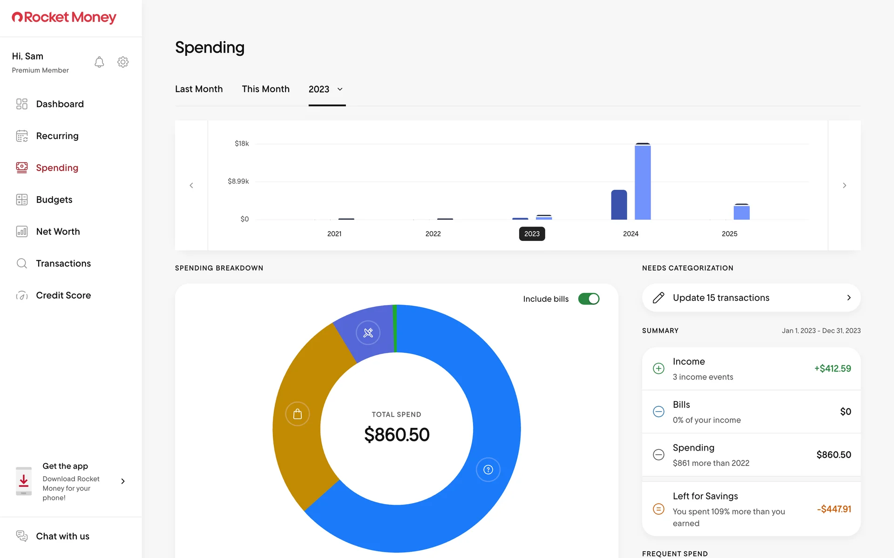Open settings gear icon
Viewport: 894px width, 558px height.
(123, 62)
